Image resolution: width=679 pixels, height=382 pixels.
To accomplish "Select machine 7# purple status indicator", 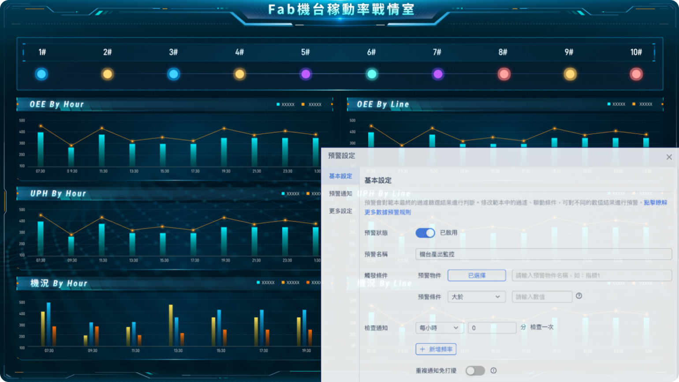I will pos(438,74).
